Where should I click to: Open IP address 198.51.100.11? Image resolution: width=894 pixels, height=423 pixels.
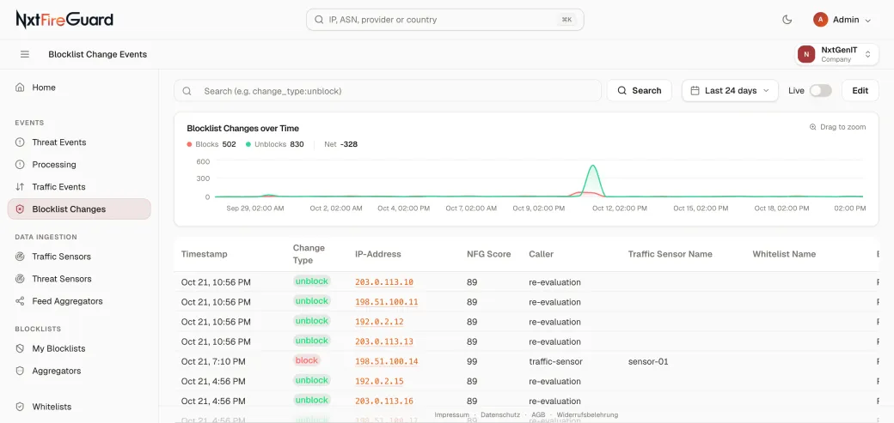[387, 302]
